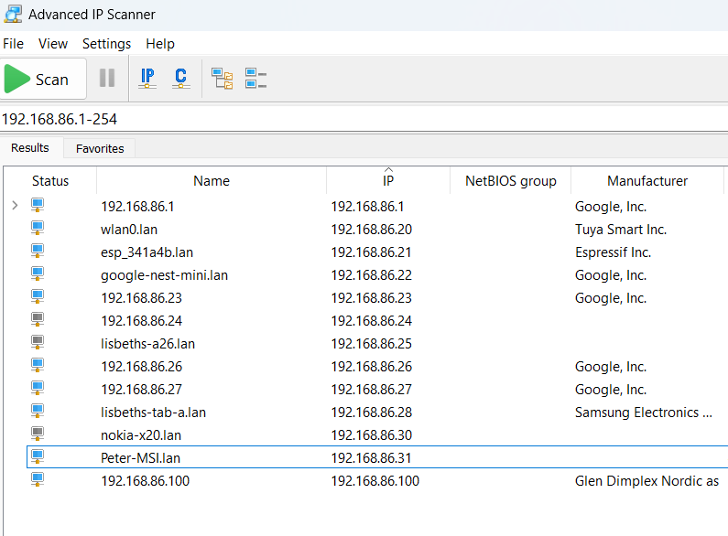Click IP cell 192.168.86.31
The height and width of the screenshot is (536, 728).
371,458
